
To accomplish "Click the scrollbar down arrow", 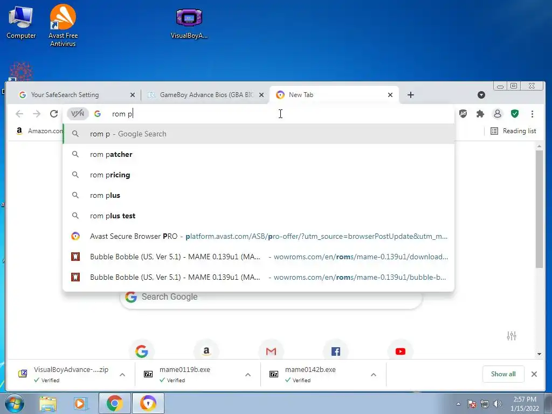I will [539, 354].
